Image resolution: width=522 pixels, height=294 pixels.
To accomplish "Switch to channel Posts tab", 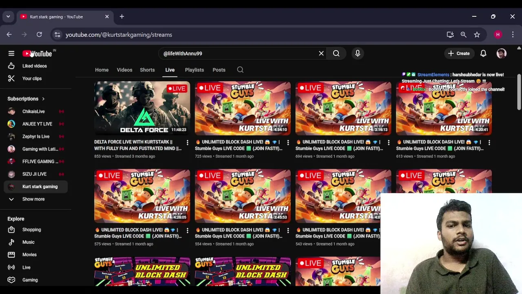I will click(219, 70).
